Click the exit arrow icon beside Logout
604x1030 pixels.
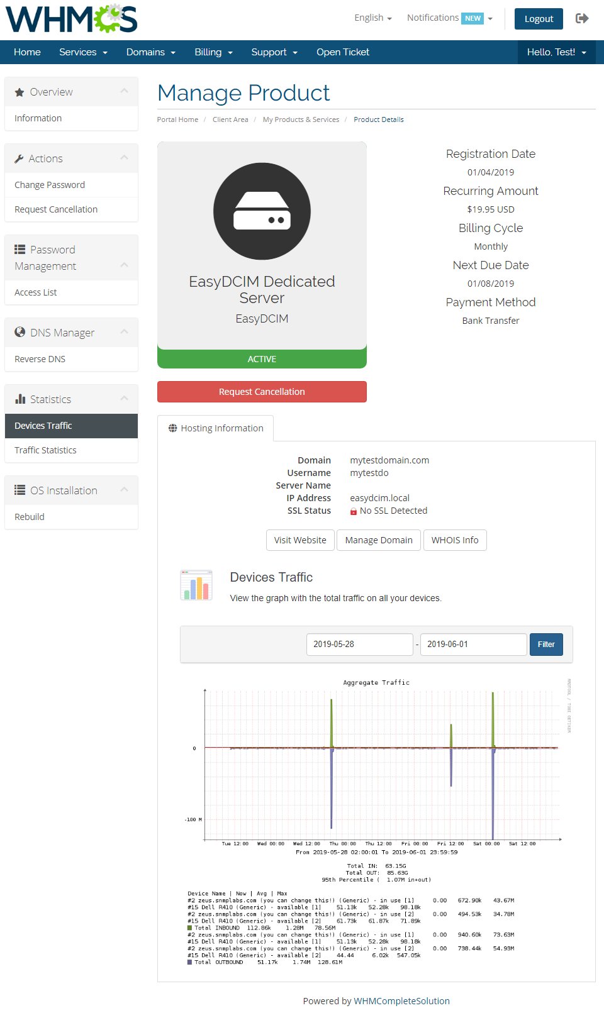point(582,18)
